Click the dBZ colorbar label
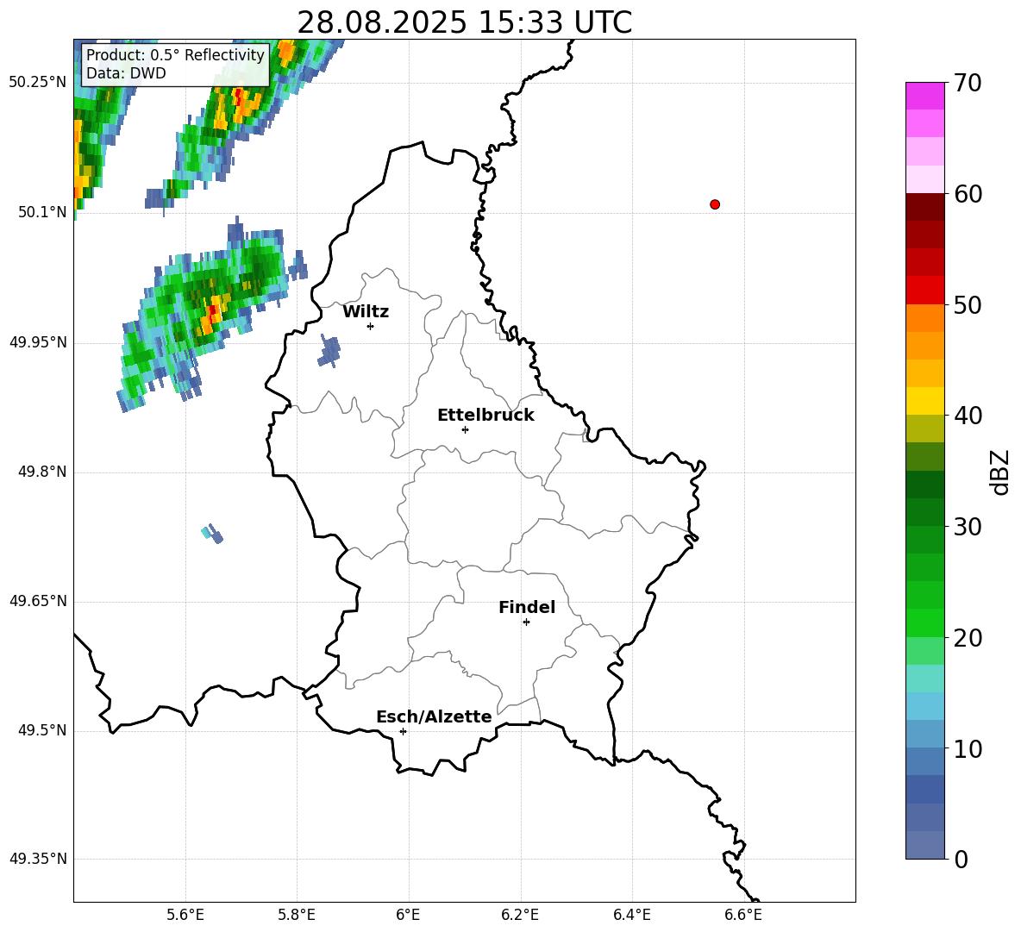1021x932 pixels. (x=1000, y=472)
